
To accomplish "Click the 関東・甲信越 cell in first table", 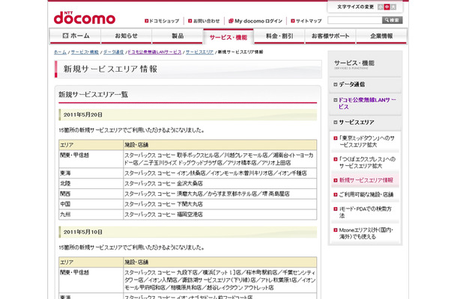I will 91,158.
